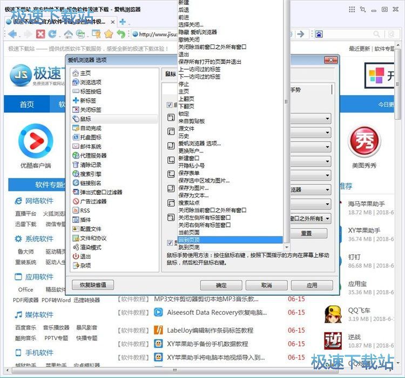The width and height of the screenshot is (405, 378).
Task: Click the 美图秀秀 app icon
Action: pos(364,141)
